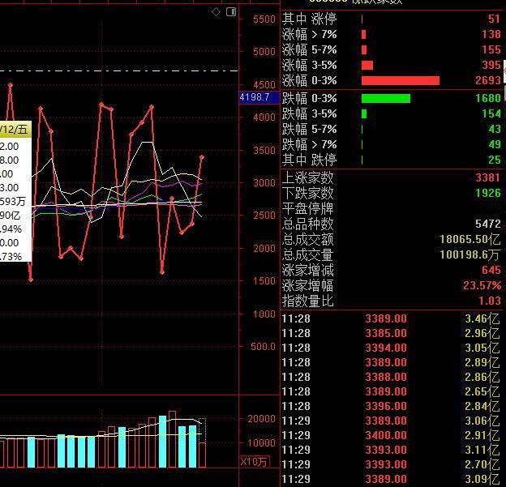Click the 下跌家数 value 1926
This screenshot has width=506, height=487.
pos(488,193)
